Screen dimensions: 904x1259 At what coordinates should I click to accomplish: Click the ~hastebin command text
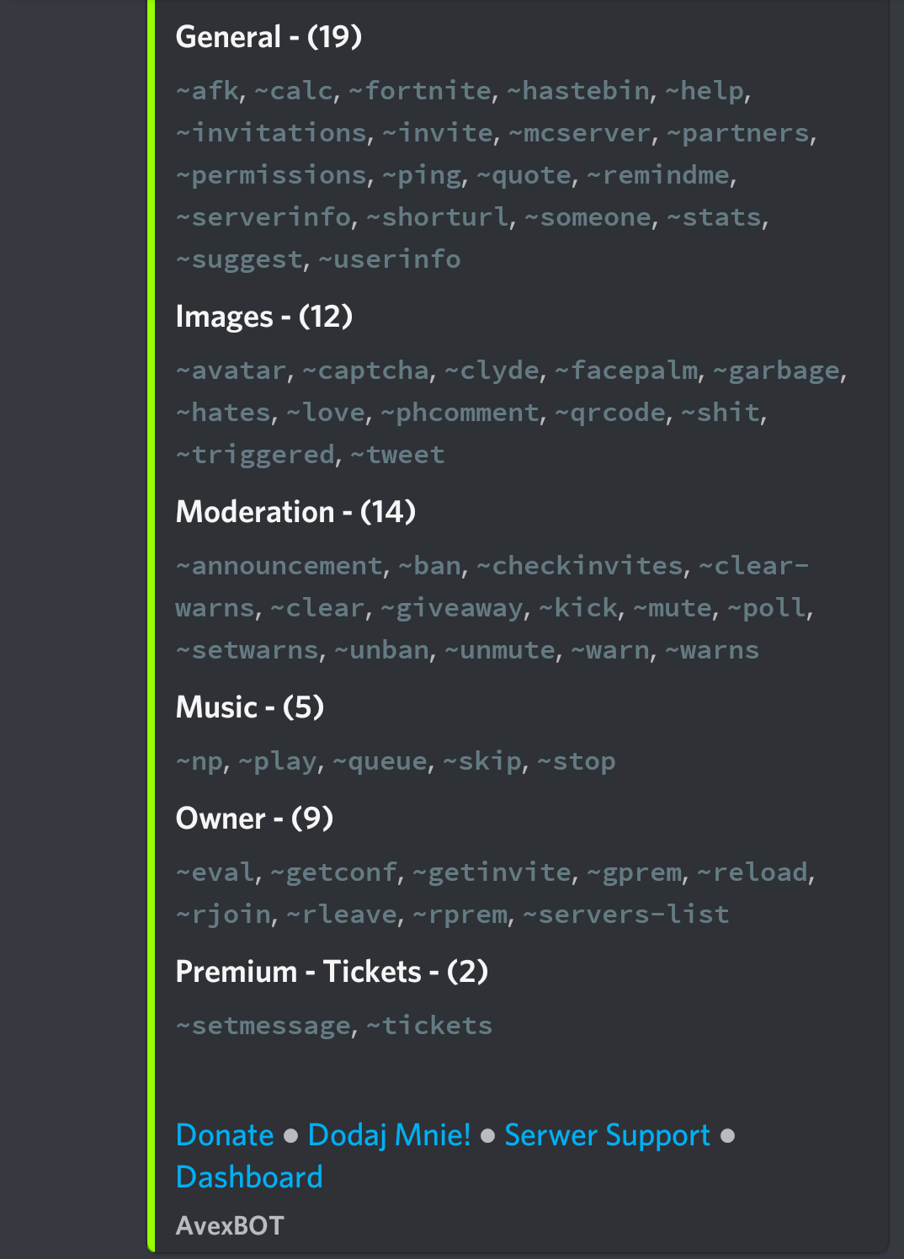point(579,91)
